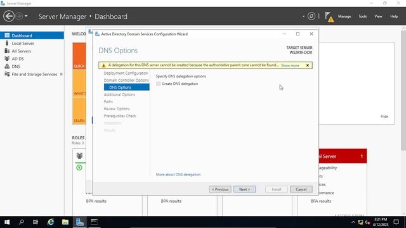406x228 pixels.
Task: Open the command prompt taskbar icon
Action: pyautogui.click(x=94, y=222)
